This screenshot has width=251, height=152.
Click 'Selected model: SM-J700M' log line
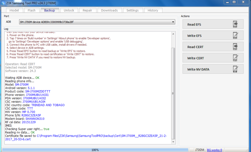(x=23, y=67)
